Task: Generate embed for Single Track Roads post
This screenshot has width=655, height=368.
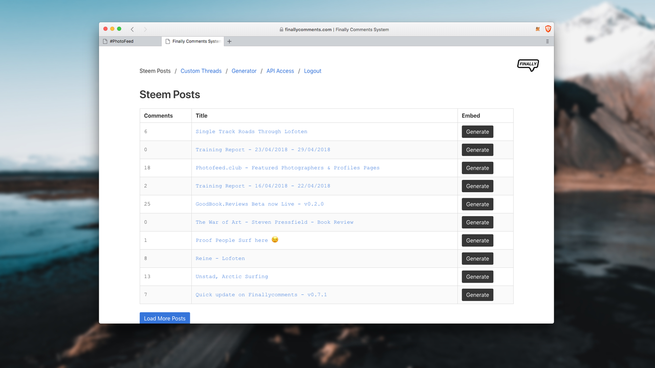Action: [x=477, y=132]
